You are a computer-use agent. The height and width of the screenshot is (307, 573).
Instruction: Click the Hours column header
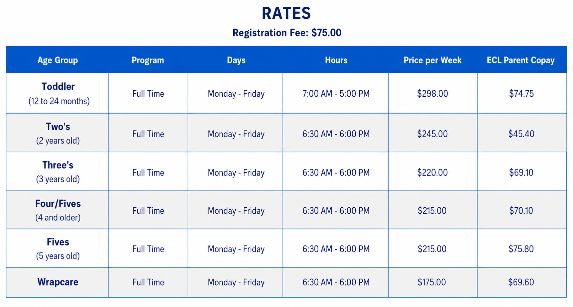[336, 60]
